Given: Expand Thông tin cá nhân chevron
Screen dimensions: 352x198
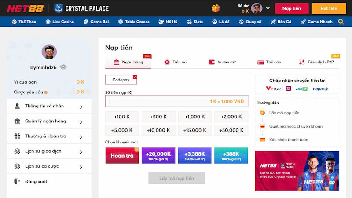Looking at the screenshot, I should pos(81,106).
